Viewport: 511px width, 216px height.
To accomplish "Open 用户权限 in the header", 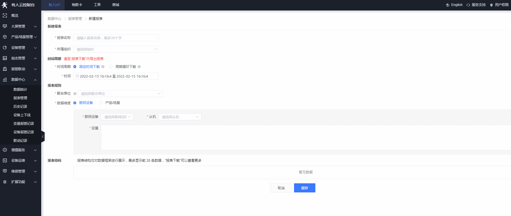I will click(502, 5).
